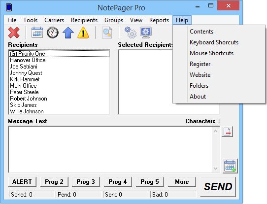Maximize the NotePager Pro window
Screen dimensions: 267x204
coord(211,6)
